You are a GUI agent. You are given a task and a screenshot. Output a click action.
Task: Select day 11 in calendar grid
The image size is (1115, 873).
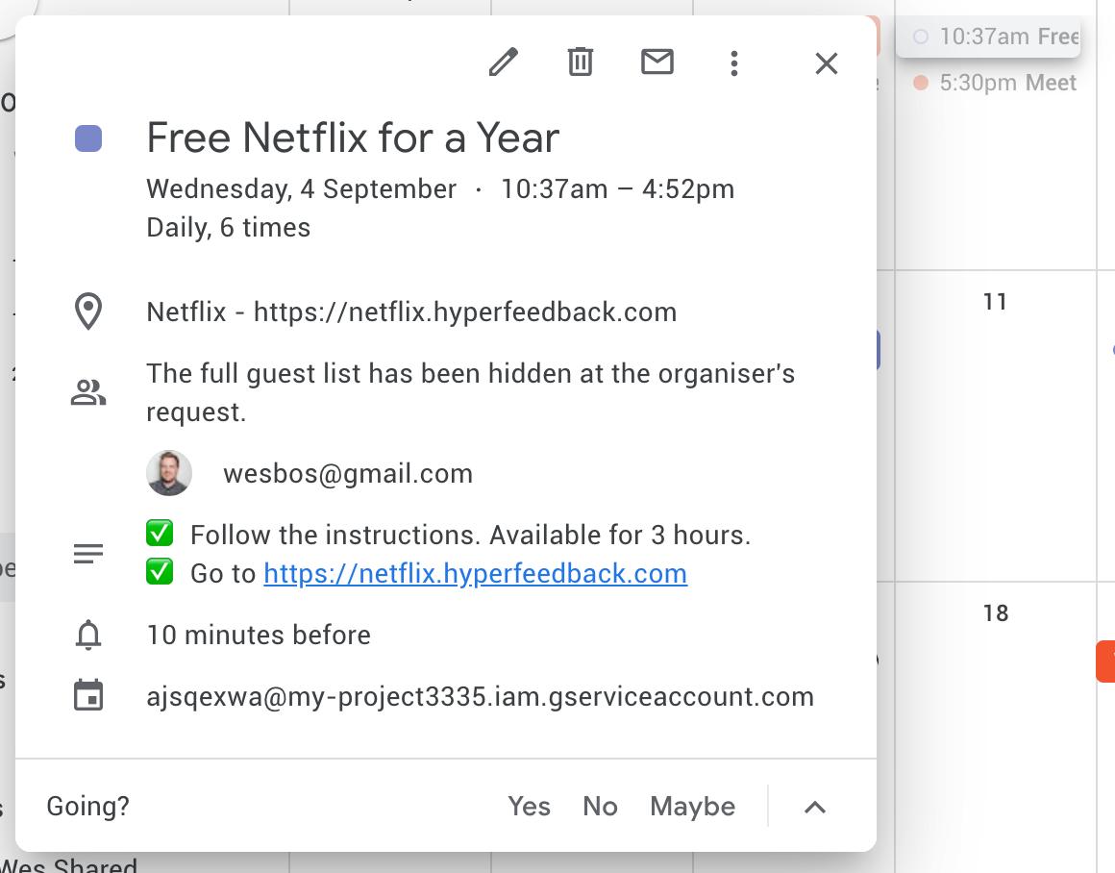pos(995,302)
